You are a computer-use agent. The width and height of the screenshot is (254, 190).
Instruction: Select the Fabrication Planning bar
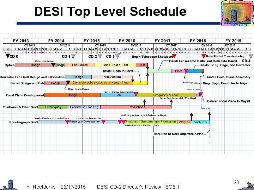84,107
